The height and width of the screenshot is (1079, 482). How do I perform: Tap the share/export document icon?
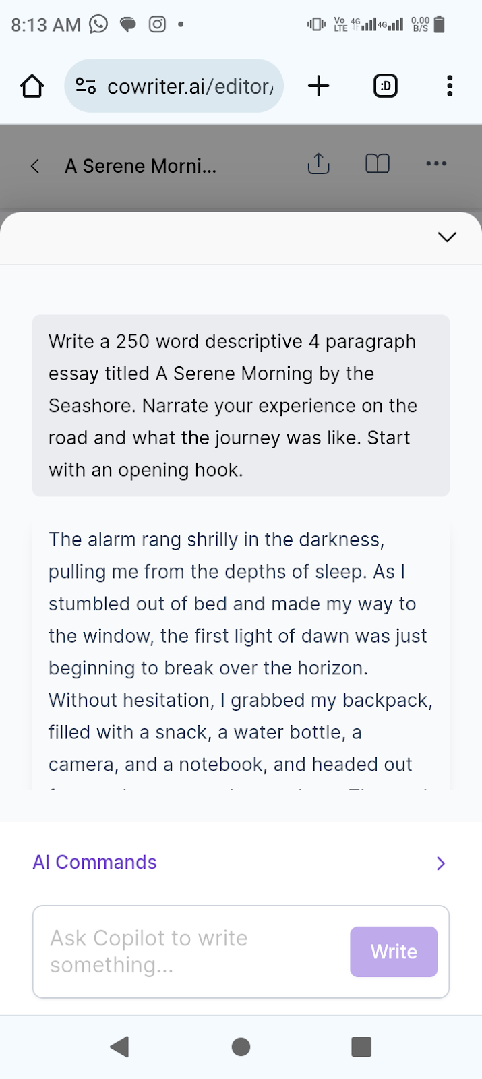[318, 164]
